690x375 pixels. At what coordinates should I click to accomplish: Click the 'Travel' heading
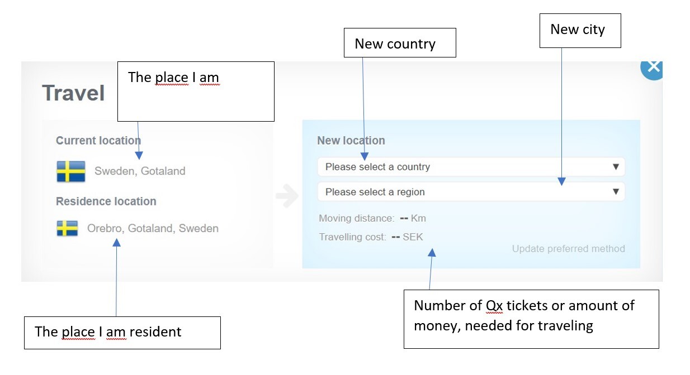coord(73,93)
